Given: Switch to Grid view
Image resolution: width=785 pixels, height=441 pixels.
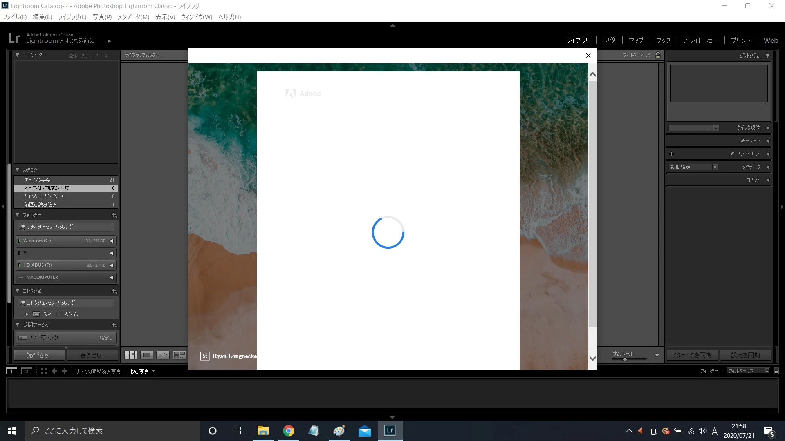Looking at the screenshot, I should click(130, 355).
